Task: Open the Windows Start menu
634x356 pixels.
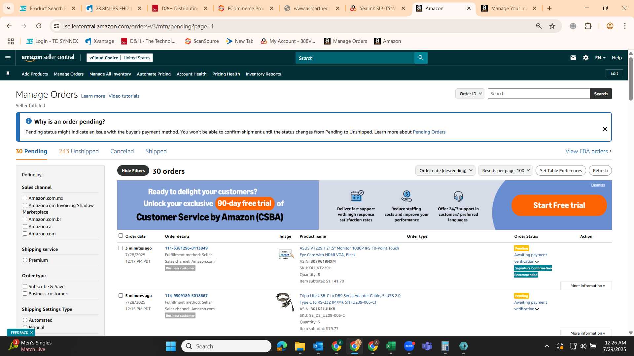Action: (x=171, y=346)
